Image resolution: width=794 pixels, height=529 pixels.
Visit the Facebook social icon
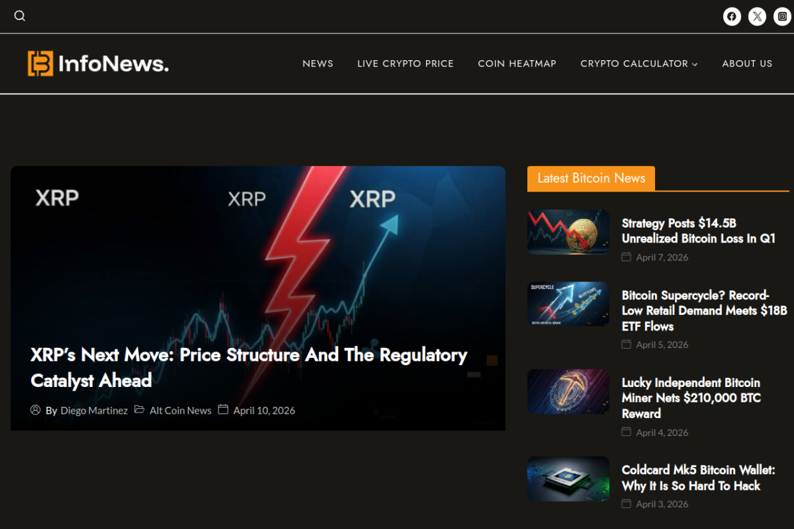point(732,17)
